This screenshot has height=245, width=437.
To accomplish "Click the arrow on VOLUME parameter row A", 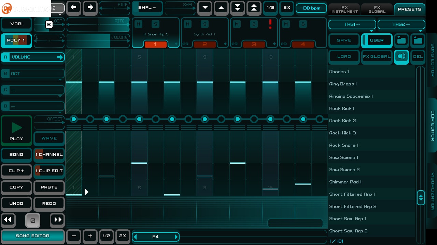I will click(x=60, y=57).
